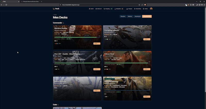Click the Brave VPN globe icon
This screenshot has height=109, width=206.
coord(202,5)
